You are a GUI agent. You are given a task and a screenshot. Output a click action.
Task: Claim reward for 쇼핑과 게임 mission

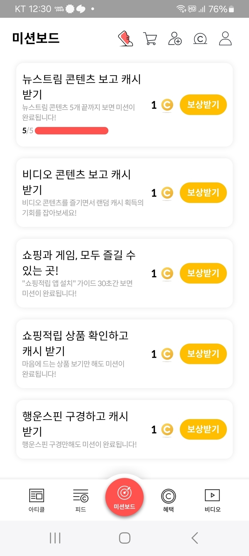[x=203, y=273]
